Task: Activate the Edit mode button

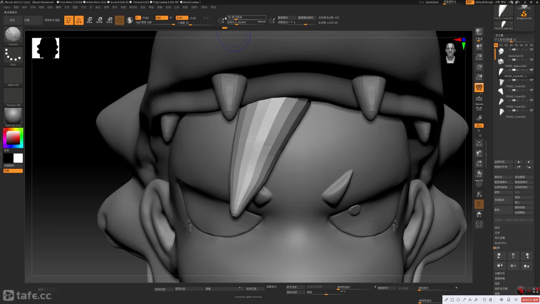Action: pyautogui.click(x=69, y=20)
